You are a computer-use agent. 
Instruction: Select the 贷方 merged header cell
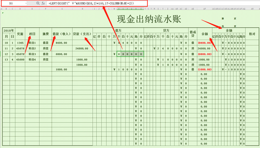coord(166,30)
